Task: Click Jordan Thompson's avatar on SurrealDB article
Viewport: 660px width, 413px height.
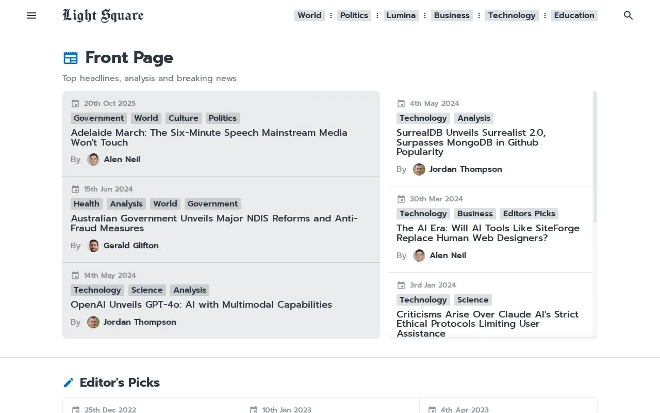Action: point(419,169)
